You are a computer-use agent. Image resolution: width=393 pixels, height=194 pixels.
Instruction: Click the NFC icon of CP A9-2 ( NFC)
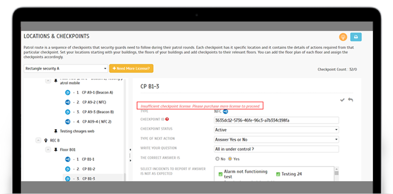pyautogui.click(x=67, y=102)
